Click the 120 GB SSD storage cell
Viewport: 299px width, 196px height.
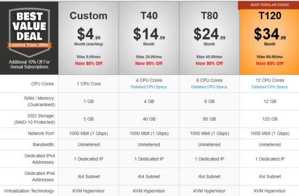(x=270, y=119)
